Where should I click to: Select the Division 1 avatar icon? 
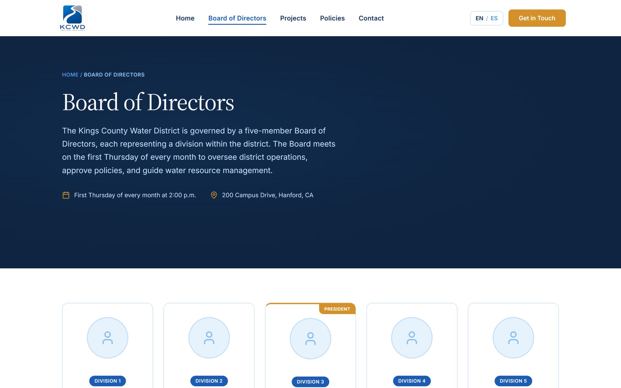(x=108, y=338)
